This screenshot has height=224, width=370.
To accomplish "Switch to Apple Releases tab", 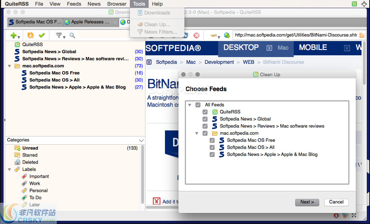I will click(x=91, y=22).
